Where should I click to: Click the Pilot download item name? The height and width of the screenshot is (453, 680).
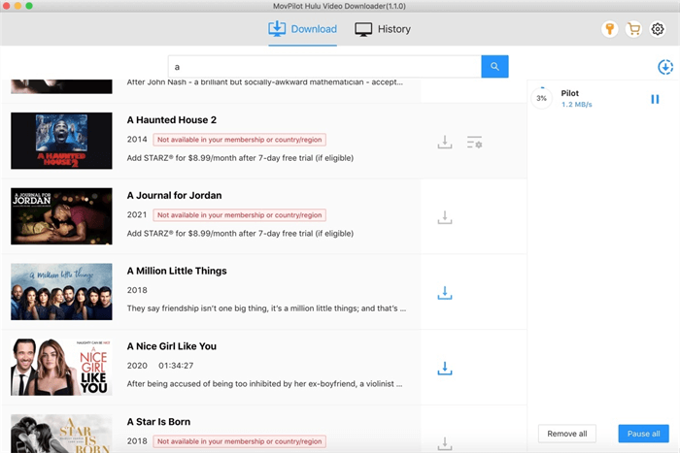(569, 93)
